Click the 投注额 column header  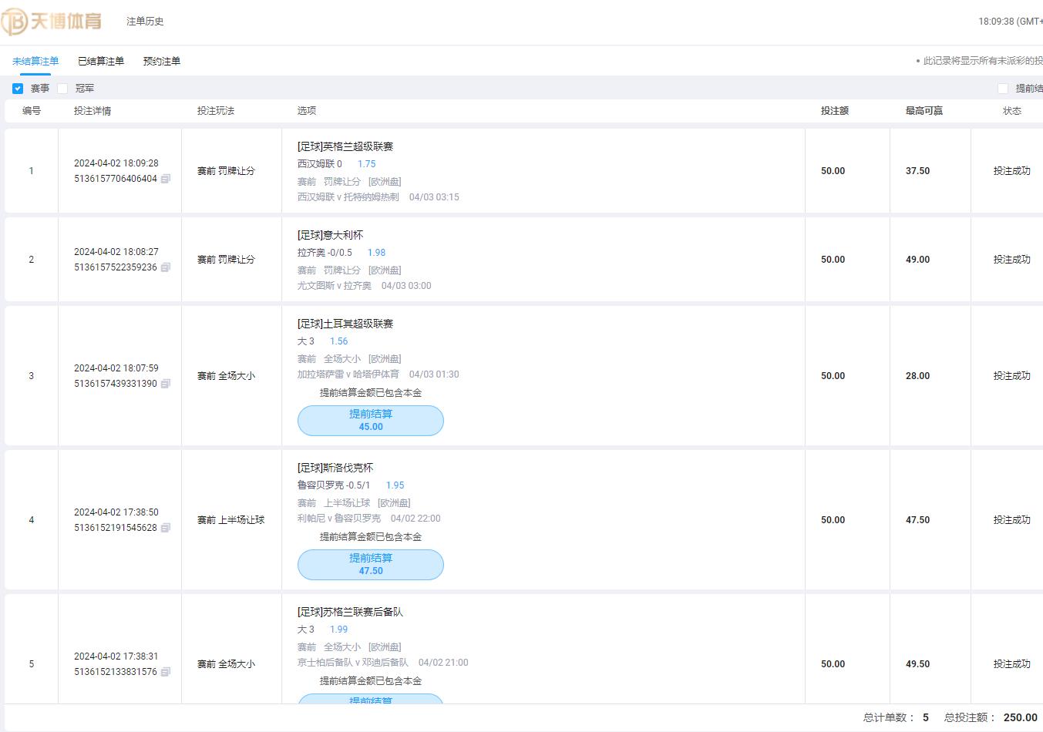click(x=834, y=111)
